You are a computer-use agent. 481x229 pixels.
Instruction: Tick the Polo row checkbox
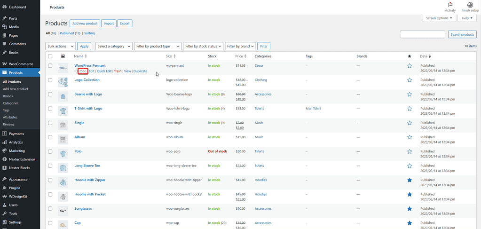(50, 151)
